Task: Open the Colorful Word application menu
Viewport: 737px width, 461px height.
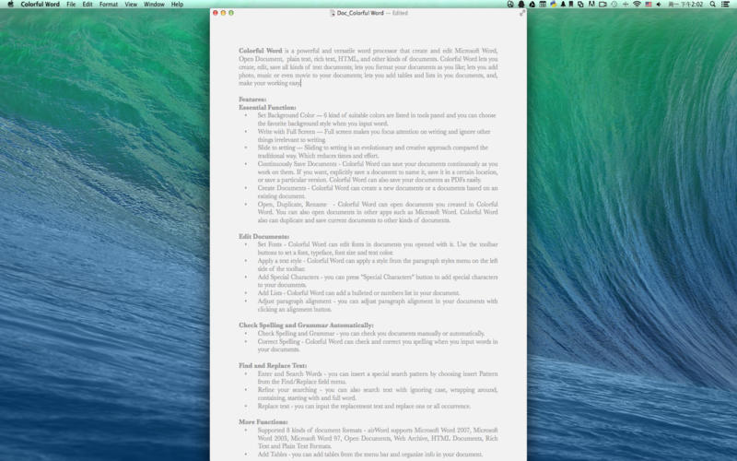Action: click(x=41, y=5)
